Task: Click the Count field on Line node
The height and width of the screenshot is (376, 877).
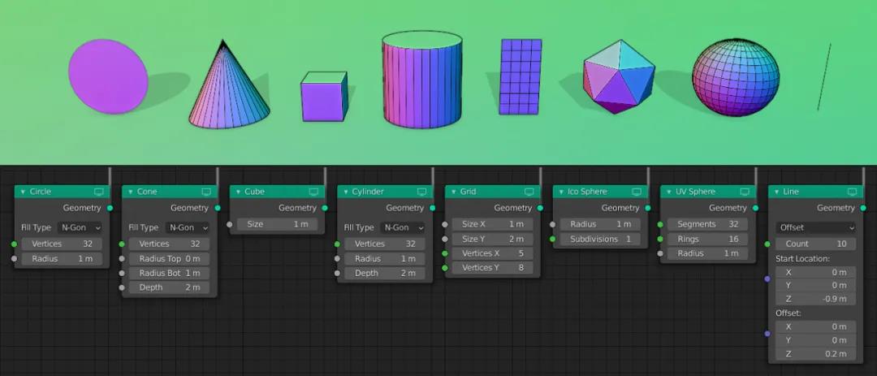Action: point(815,244)
